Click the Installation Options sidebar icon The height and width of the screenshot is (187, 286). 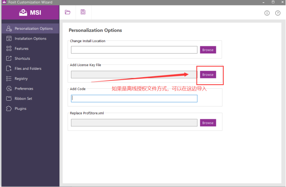(x=9, y=38)
